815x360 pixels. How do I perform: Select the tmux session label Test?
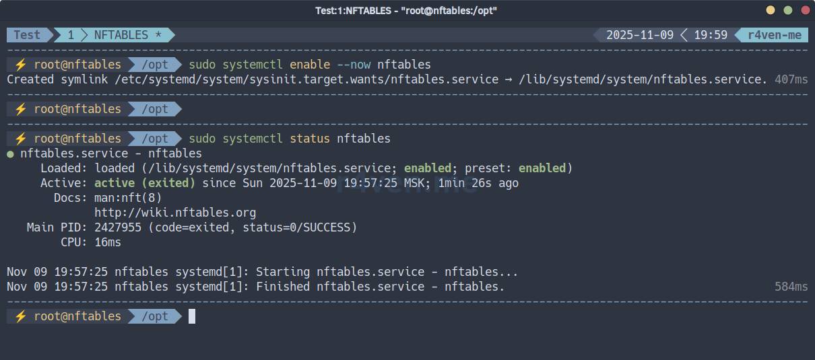tap(27, 35)
